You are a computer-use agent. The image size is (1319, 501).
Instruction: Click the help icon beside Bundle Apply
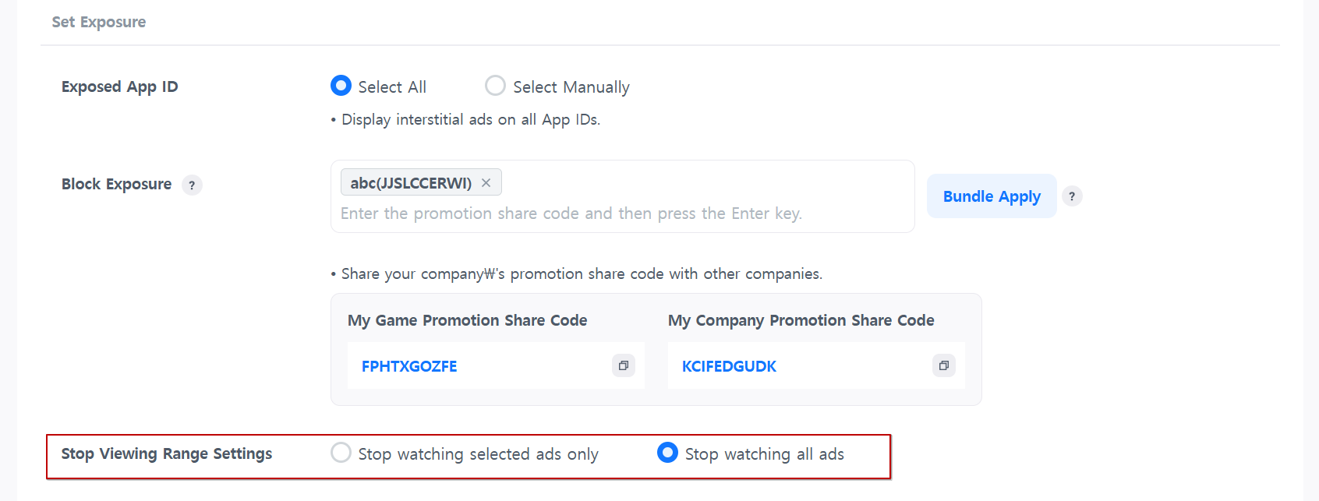(x=1072, y=196)
